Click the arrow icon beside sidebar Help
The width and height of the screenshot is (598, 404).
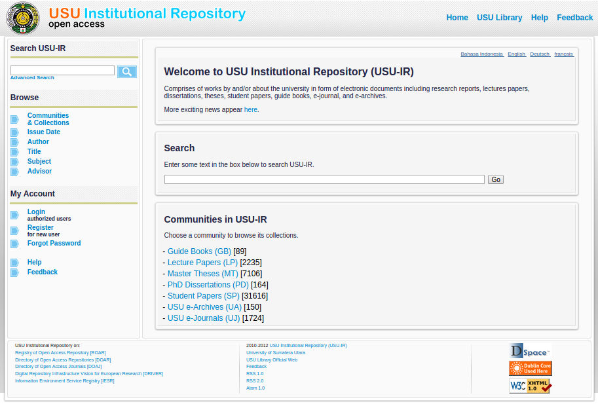click(14, 263)
